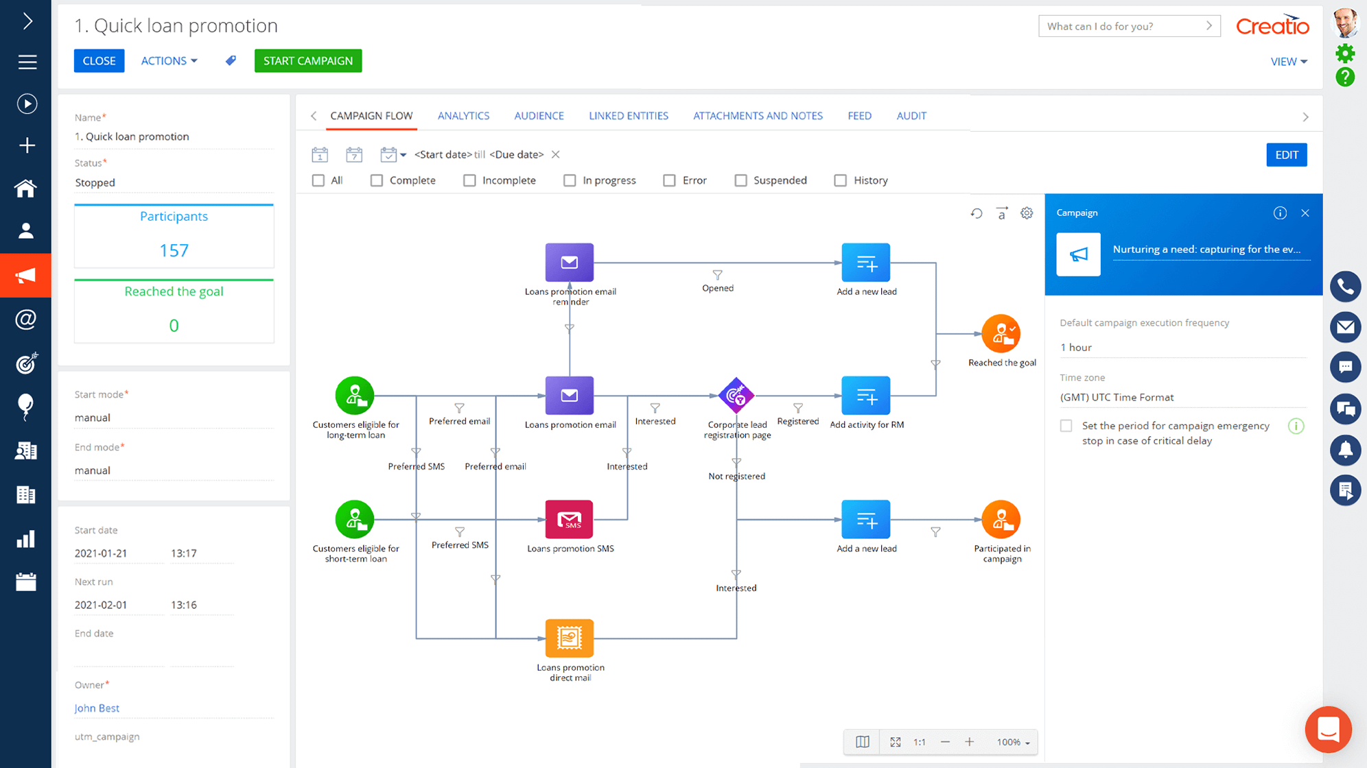Open the John Best owner link
The image size is (1367, 768).
[x=97, y=708]
